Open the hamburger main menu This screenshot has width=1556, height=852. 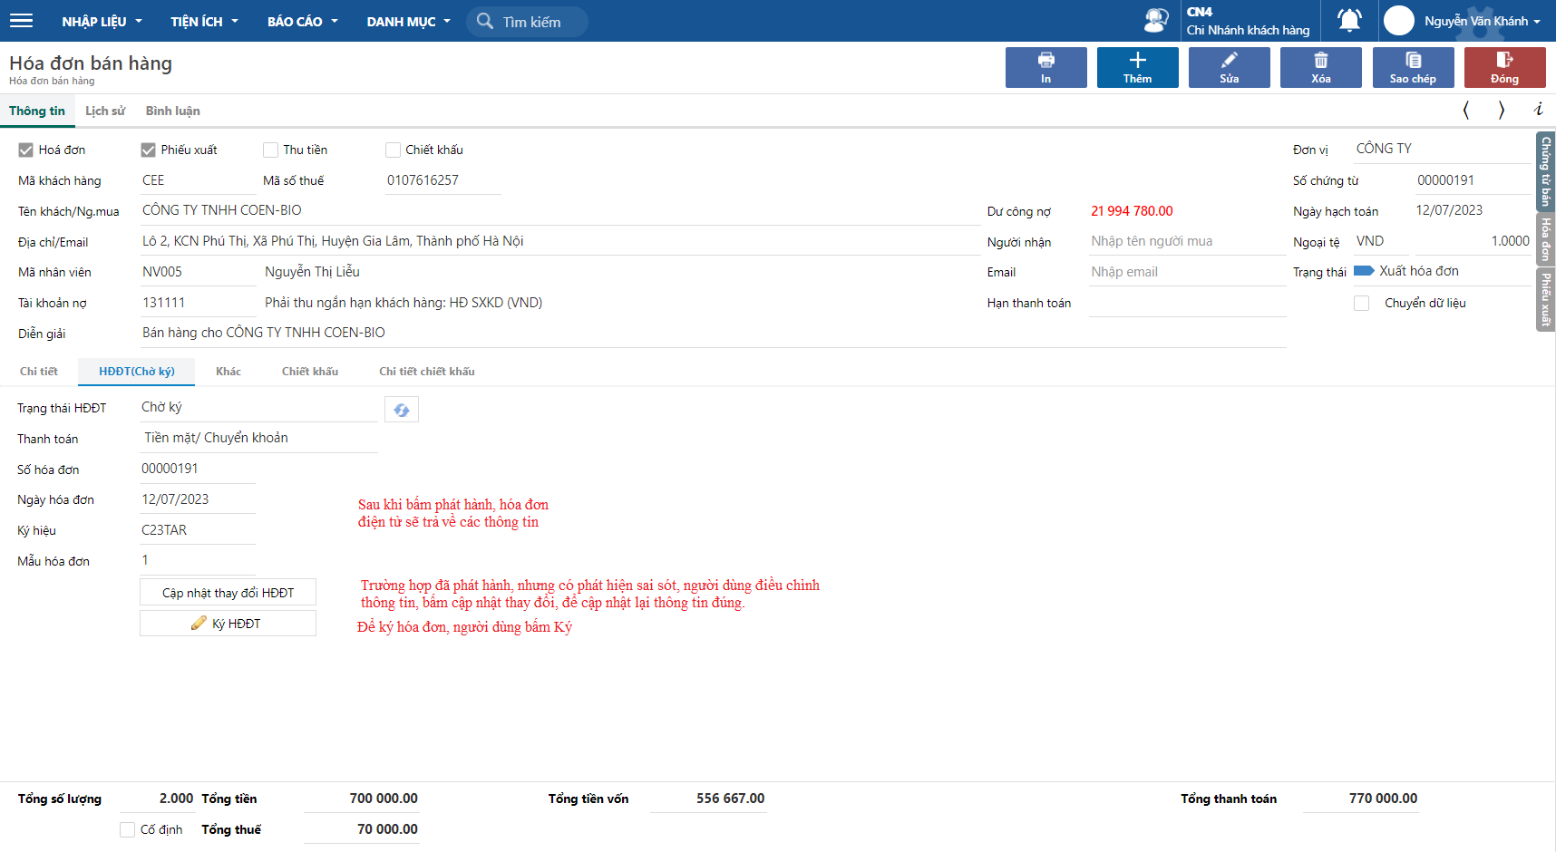21,21
